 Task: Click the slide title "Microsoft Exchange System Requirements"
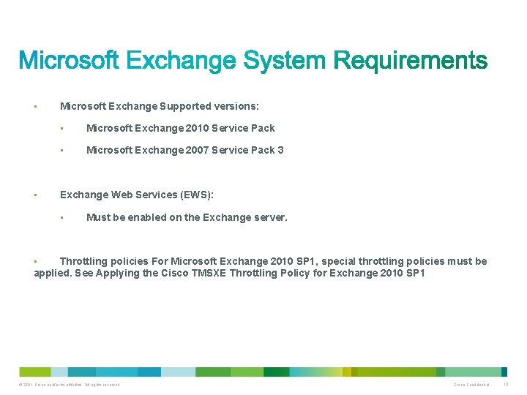(x=253, y=61)
